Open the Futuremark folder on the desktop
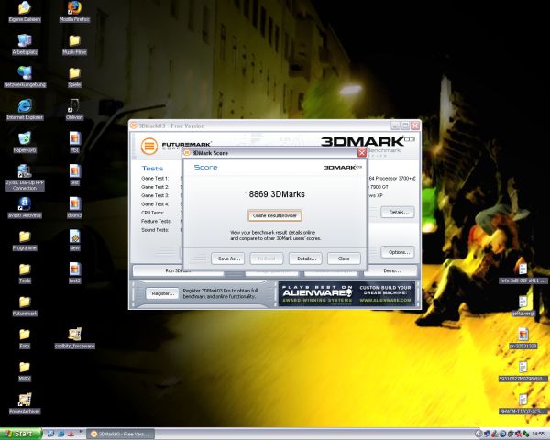The height and width of the screenshot is (440, 550). pyautogui.click(x=25, y=306)
